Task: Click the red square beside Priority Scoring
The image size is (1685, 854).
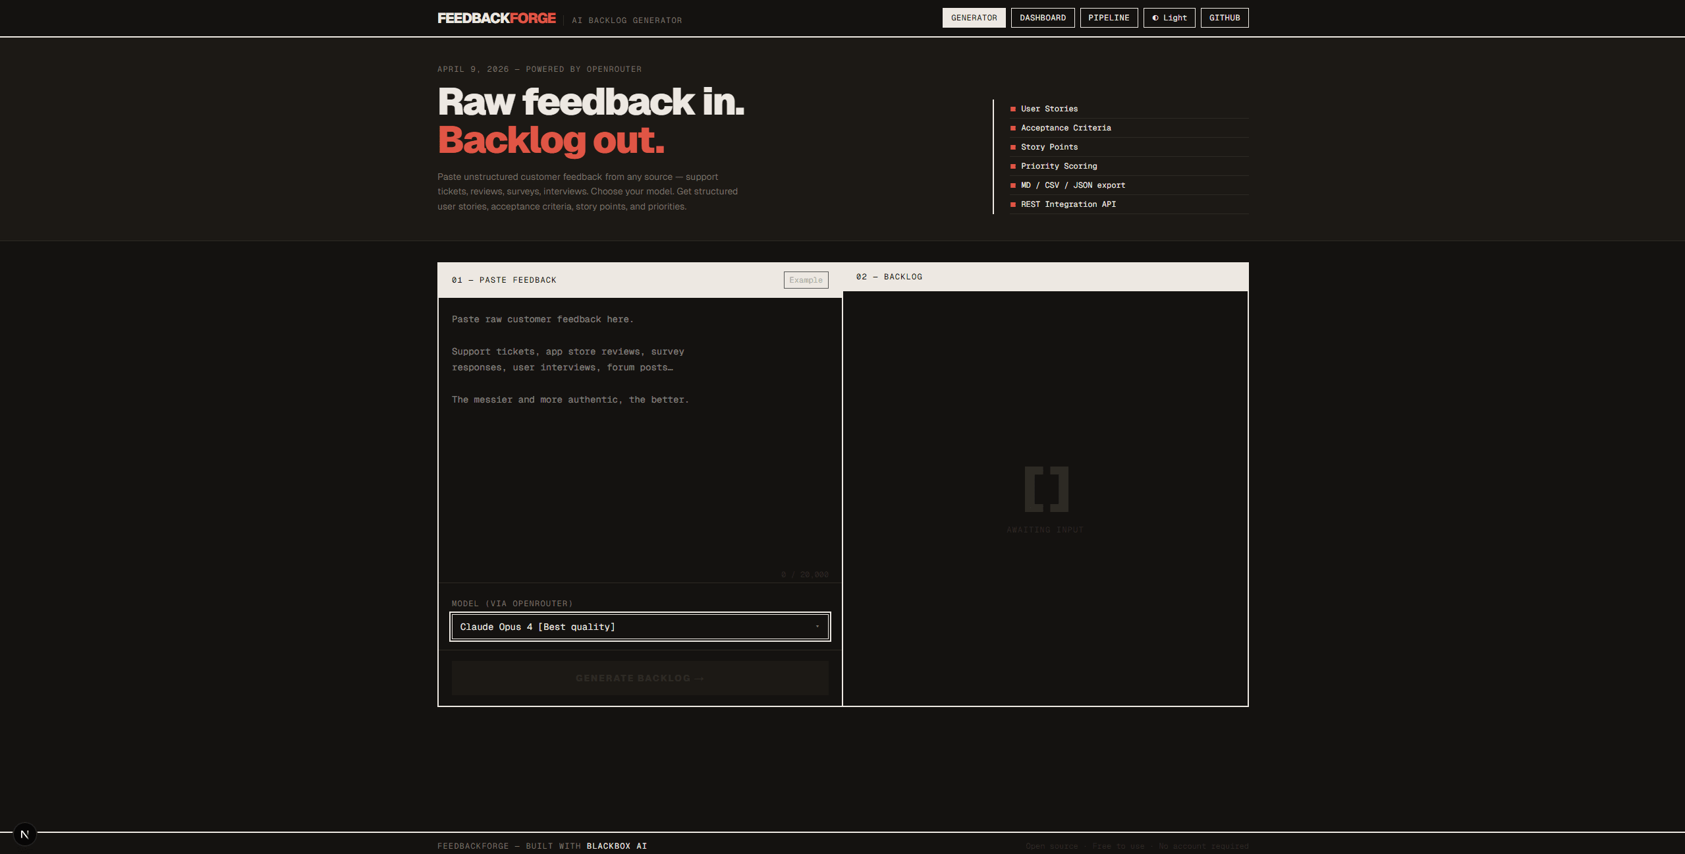Action: [1012, 166]
